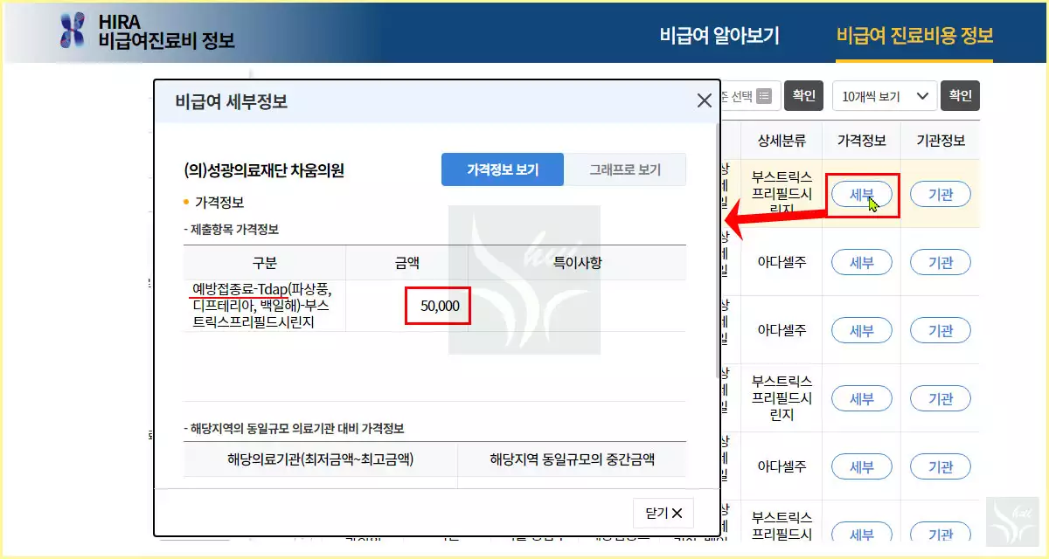Click 세부 for the first 아다셀주 row
Viewport: 1049px width, 559px height.
(x=862, y=262)
